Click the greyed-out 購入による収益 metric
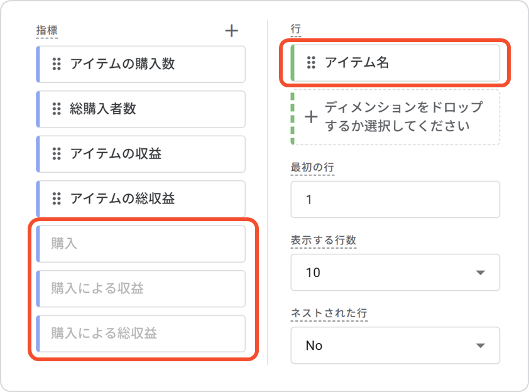This screenshot has height=392, width=529. 141,288
